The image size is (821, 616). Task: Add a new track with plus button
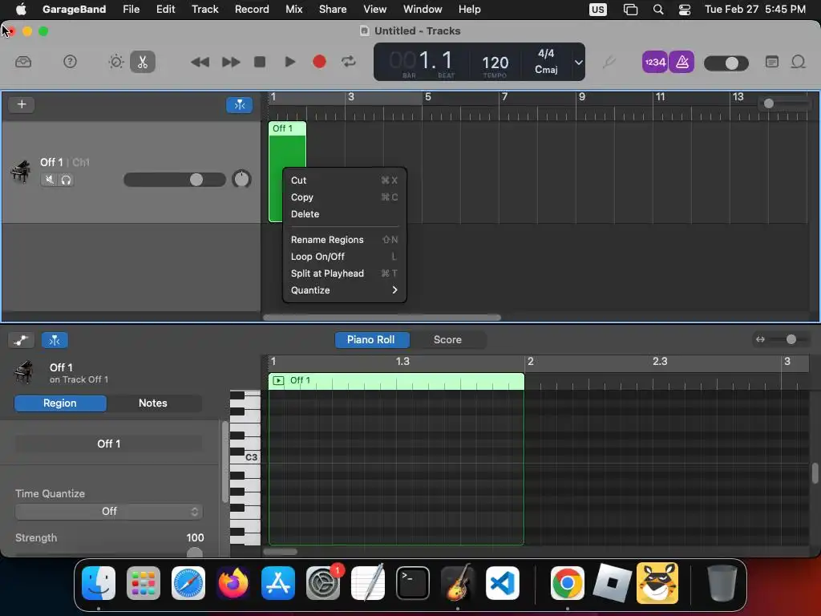point(22,104)
